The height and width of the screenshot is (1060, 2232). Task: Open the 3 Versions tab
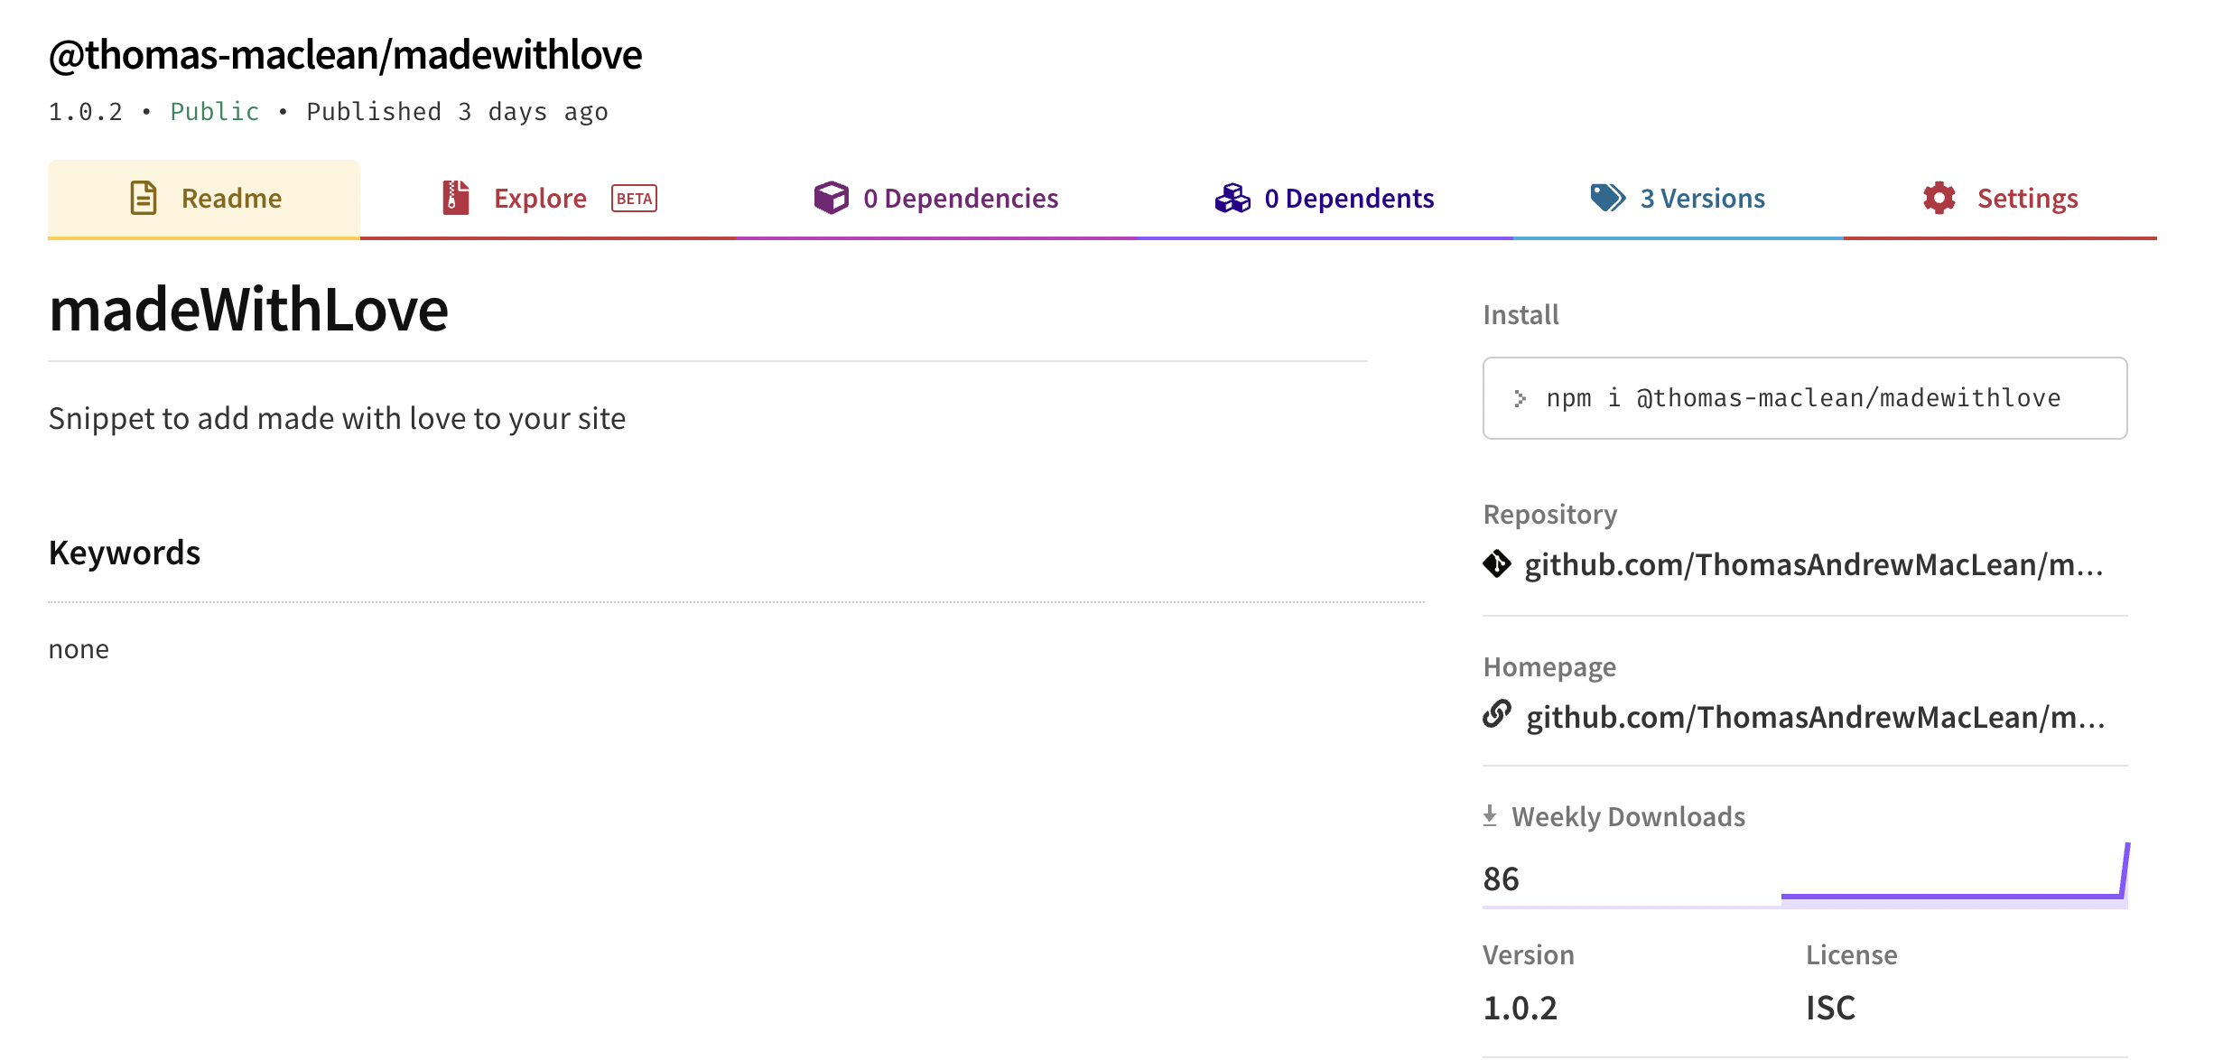pos(1678,199)
